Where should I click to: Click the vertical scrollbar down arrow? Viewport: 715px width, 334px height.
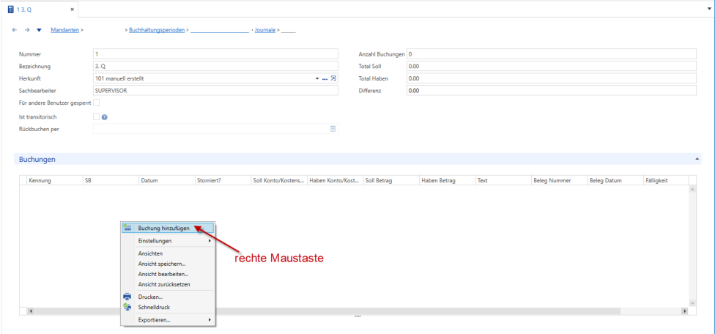click(692, 303)
